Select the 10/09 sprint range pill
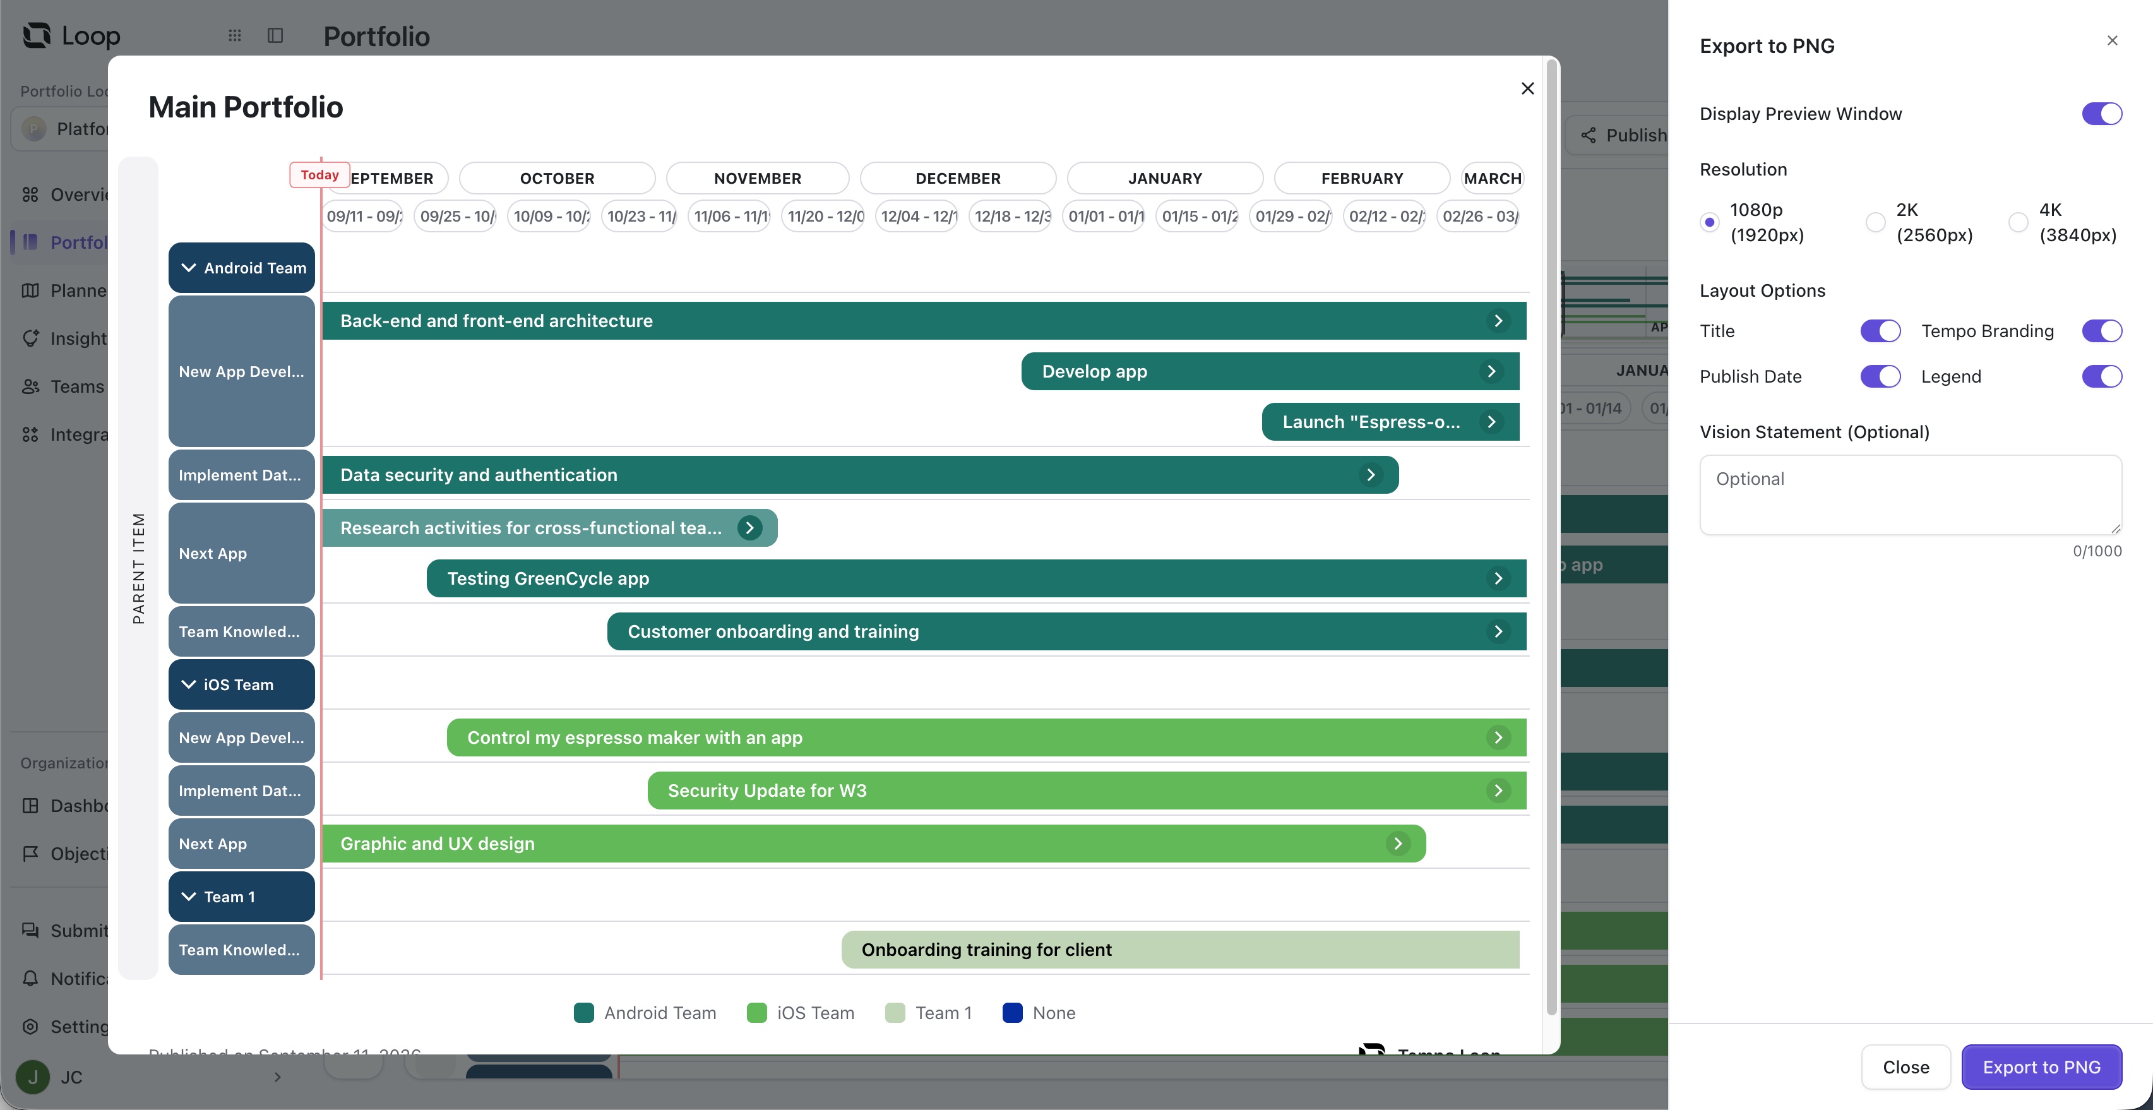This screenshot has height=1110, width=2153. [549, 217]
